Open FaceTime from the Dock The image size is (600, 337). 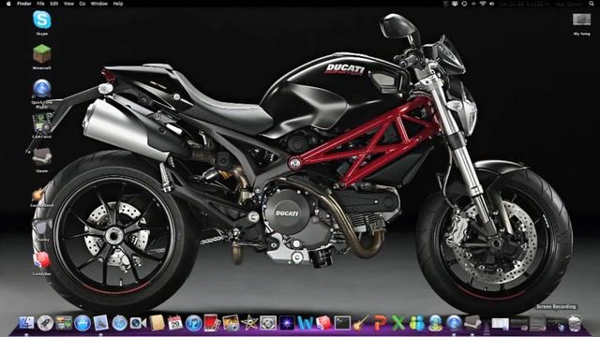pyautogui.click(x=138, y=323)
